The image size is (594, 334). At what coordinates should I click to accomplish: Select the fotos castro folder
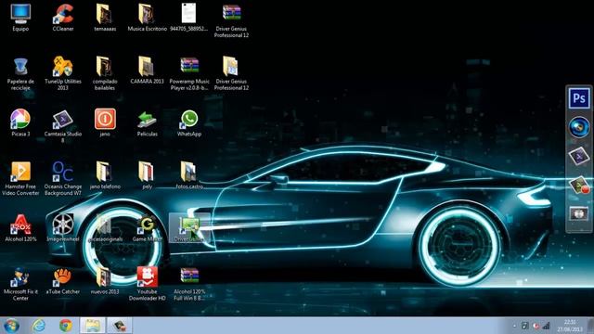pyautogui.click(x=189, y=175)
